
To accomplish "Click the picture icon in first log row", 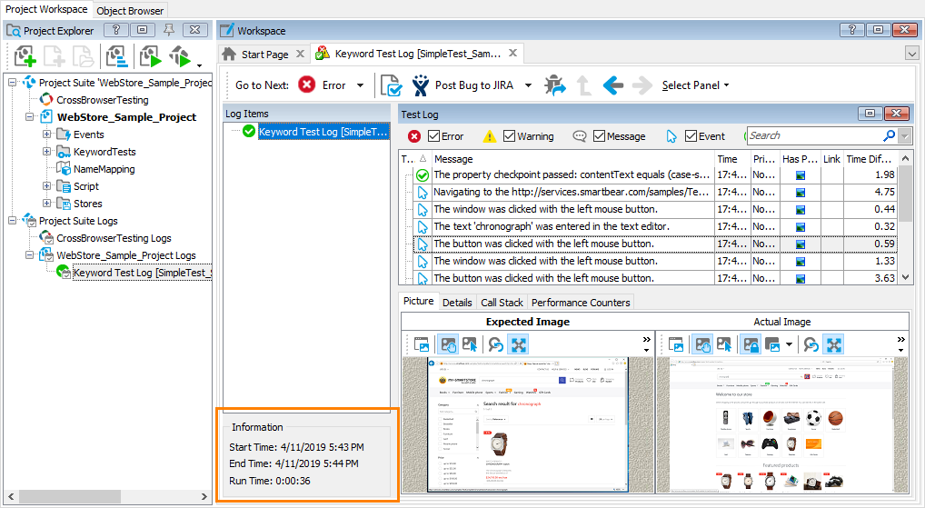I will point(801,175).
